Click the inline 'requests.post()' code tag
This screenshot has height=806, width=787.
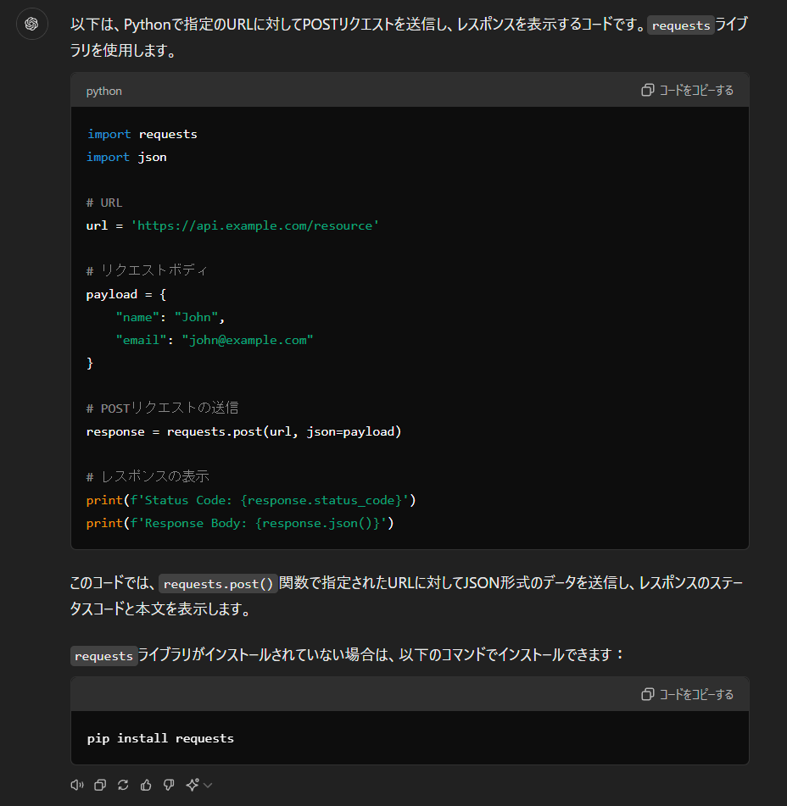[x=219, y=584]
